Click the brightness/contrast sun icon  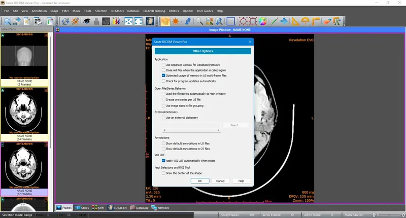pos(175,21)
